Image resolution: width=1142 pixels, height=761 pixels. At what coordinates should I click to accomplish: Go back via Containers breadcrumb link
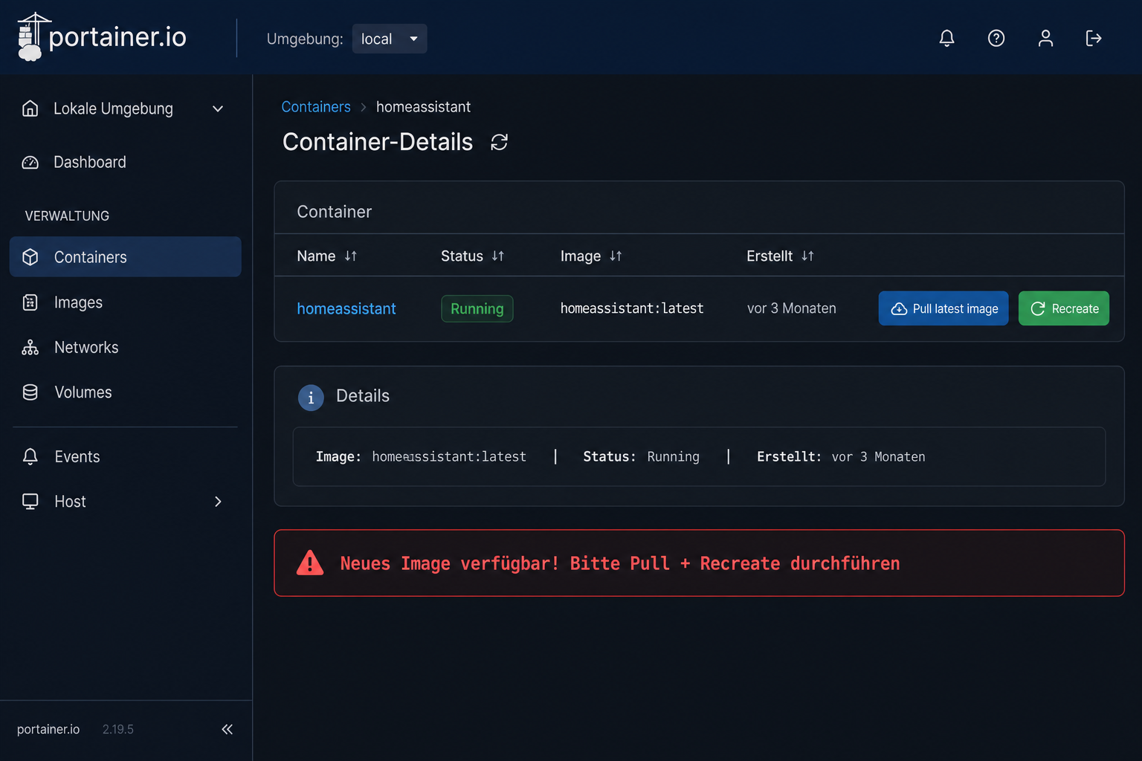316,107
